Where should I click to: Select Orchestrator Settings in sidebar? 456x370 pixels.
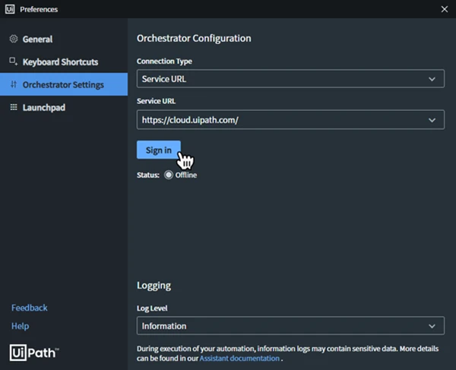coord(64,84)
